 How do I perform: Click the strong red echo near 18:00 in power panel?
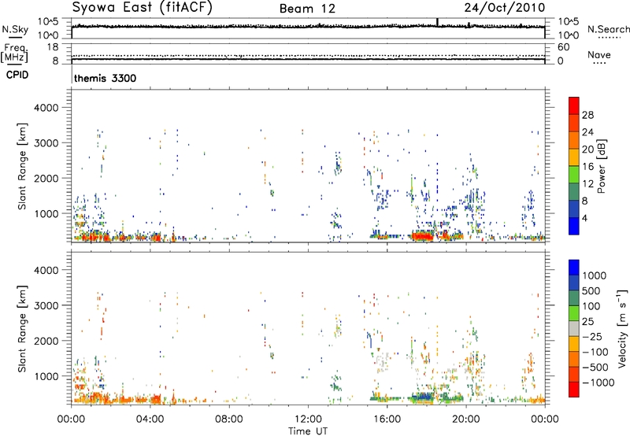point(422,236)
